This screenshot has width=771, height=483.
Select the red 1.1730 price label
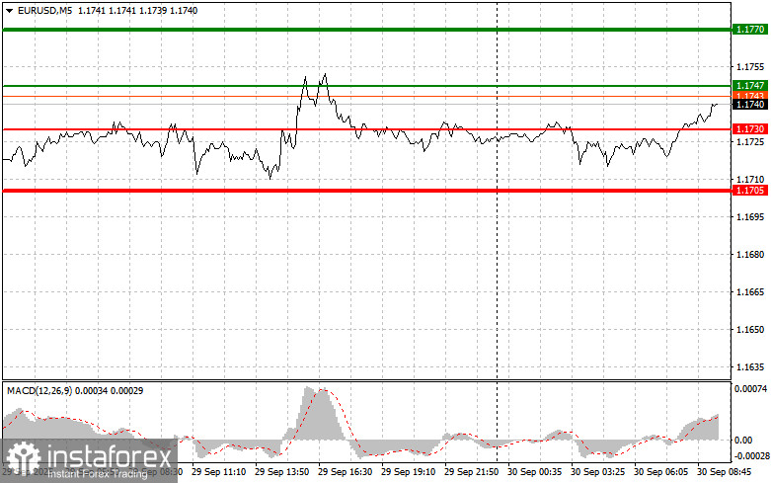pos(750,128)
